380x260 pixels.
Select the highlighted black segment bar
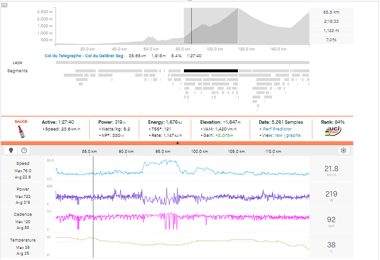point(211,71)
